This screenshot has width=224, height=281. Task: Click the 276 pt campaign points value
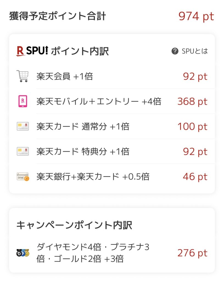coord(192,253)
